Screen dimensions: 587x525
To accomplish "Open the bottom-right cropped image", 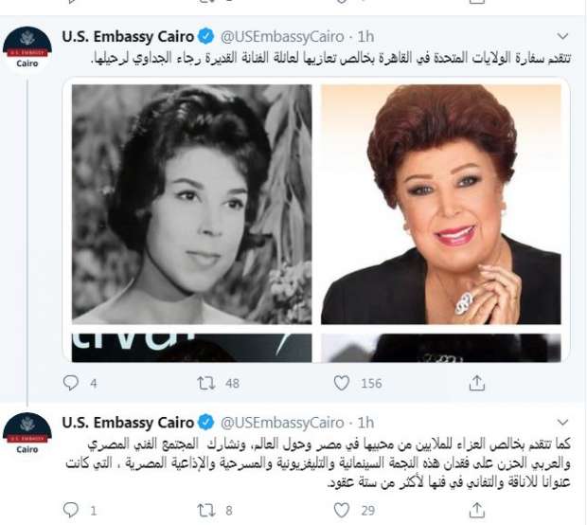I will point(441,348).
